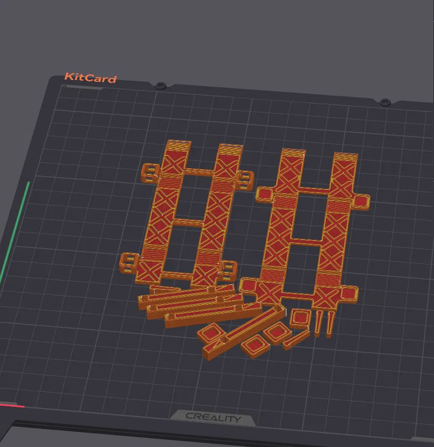Select the ladder frame model with clip loops
434x447 pixels.
click(x=188, y=213)
